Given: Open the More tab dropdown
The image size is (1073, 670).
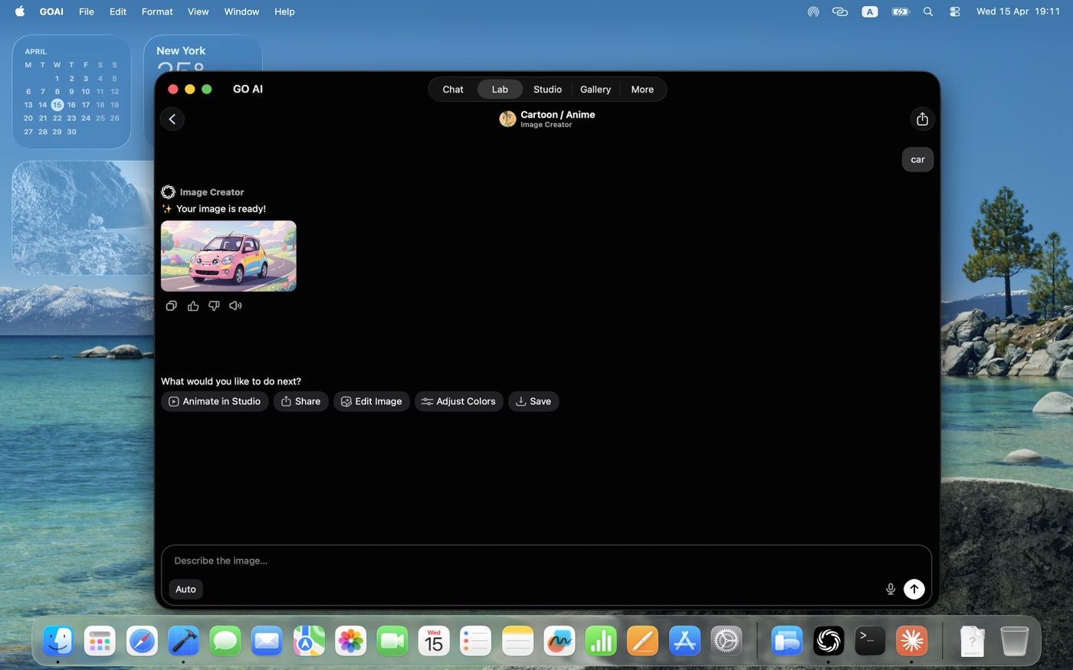Looking at the screenshot, I should (x=642, y=89).
